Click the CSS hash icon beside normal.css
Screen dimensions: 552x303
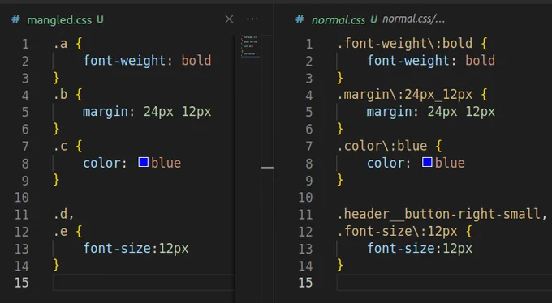pyautogui.click(x=300, y=19)
